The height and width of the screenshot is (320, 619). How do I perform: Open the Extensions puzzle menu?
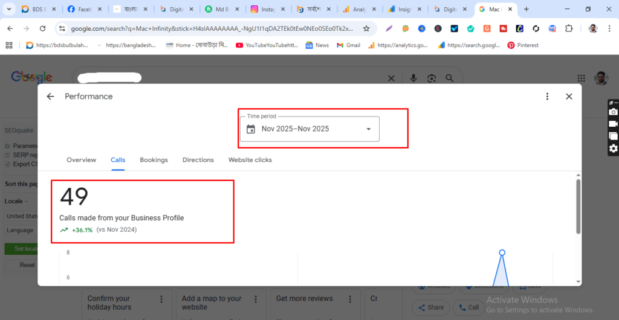pyautogui.click(x=568, y=28)
